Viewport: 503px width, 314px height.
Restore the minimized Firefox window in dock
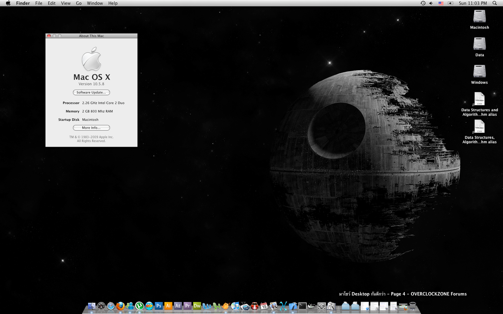coord(403,306)
